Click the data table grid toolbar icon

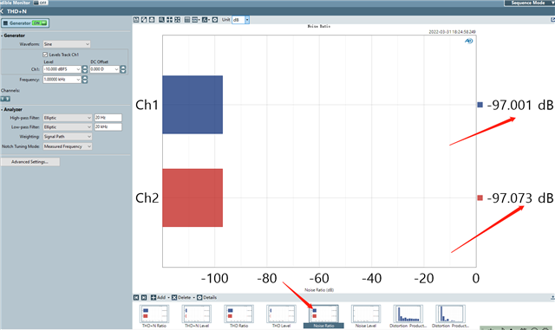187,20
